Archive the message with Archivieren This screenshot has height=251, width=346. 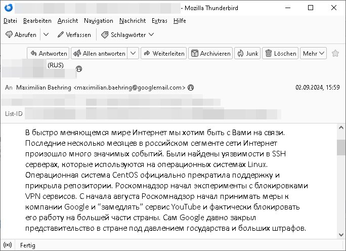point(210,53)
